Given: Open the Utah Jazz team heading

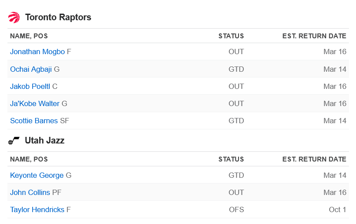Looking at the screenshot, I should [45, 140].
